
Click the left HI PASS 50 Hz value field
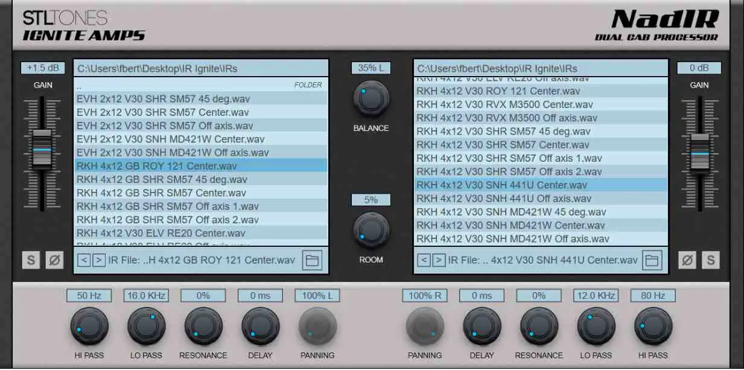click(x=89, y=296)
